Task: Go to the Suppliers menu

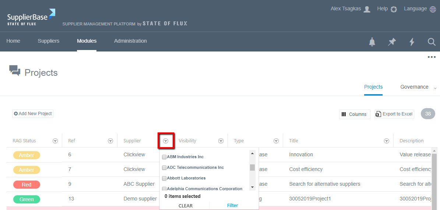Action: click(x=49, y=41)
